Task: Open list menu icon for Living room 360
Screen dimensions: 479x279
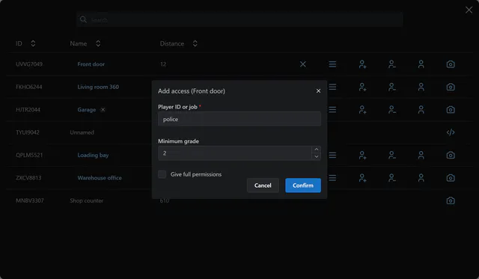Action: tap(332, 87)
